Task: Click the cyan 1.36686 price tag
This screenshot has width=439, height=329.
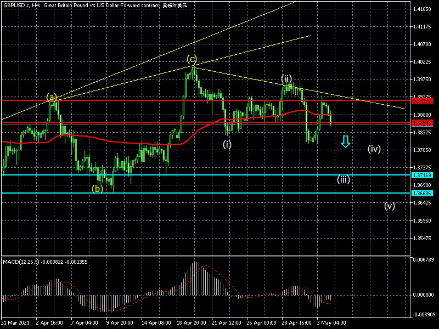Action: click(x=422, y=193)
